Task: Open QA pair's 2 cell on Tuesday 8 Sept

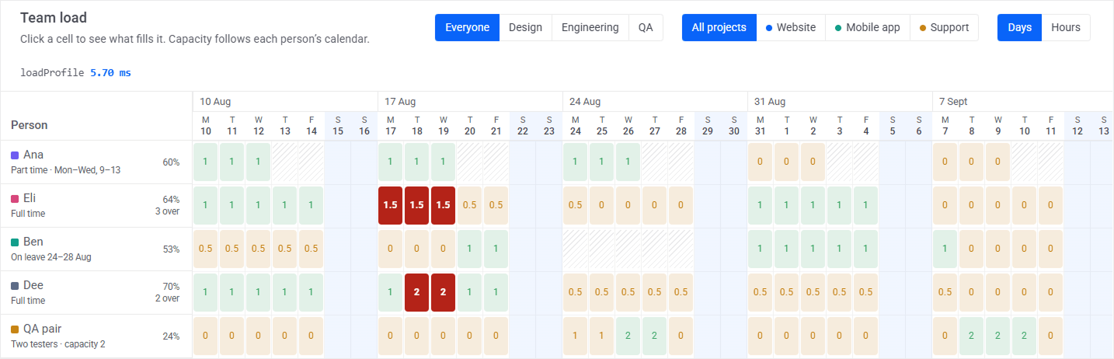Action: click(972, 336)
